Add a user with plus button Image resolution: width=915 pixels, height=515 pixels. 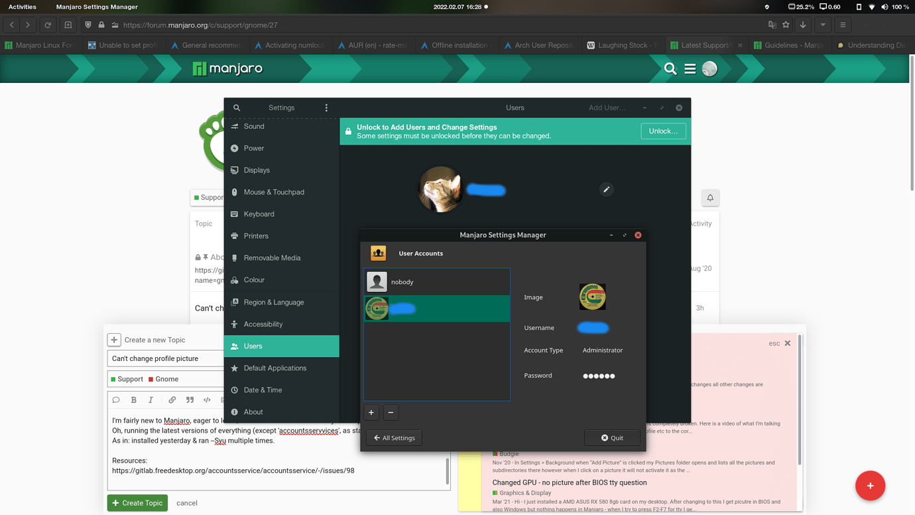[371, 413]
